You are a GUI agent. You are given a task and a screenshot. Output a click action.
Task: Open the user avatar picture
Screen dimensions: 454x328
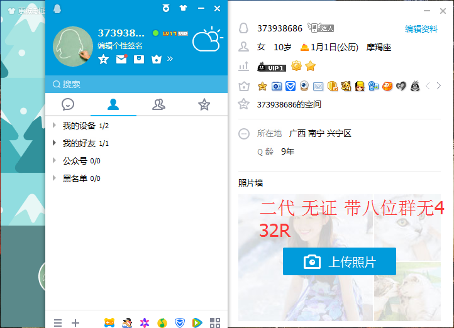(73, 46)
